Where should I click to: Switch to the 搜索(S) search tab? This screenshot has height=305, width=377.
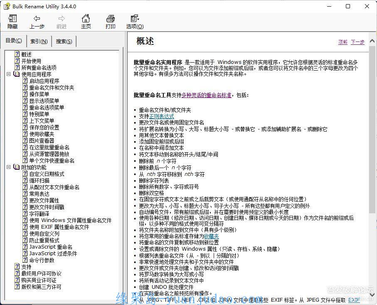[64, 41]
